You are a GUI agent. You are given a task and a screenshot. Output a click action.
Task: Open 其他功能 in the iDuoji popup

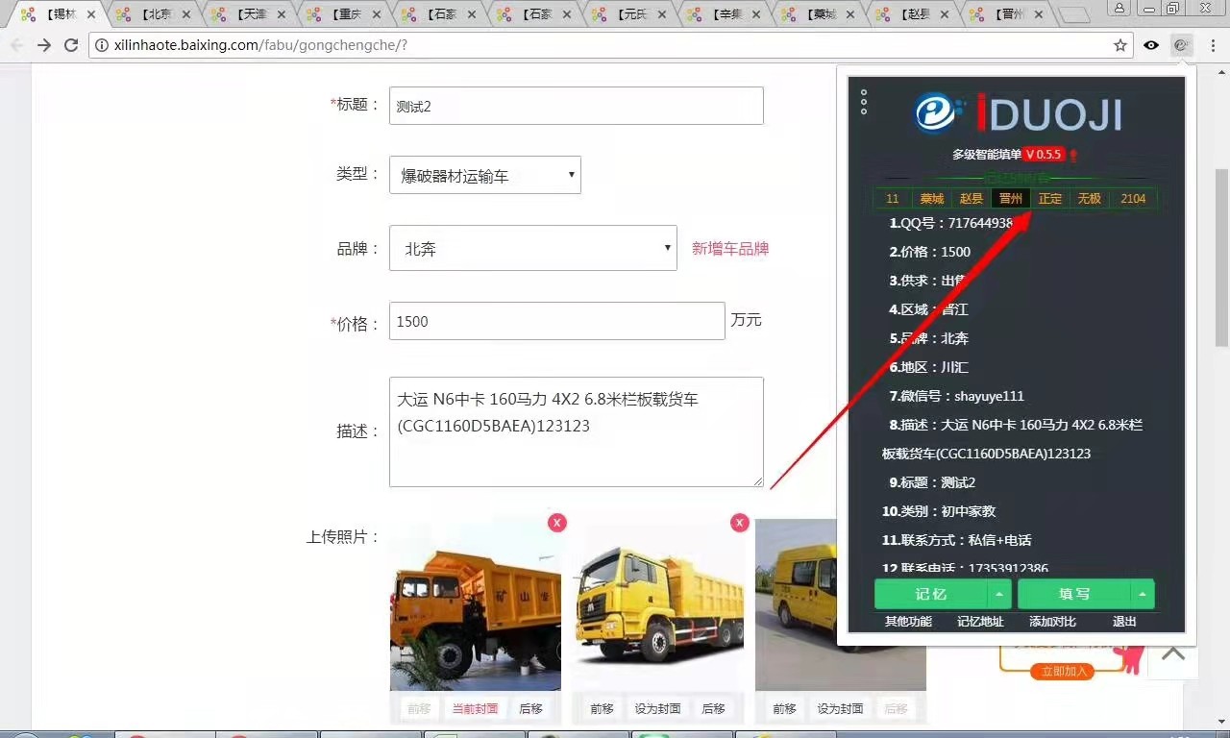(x=908, y=622)
